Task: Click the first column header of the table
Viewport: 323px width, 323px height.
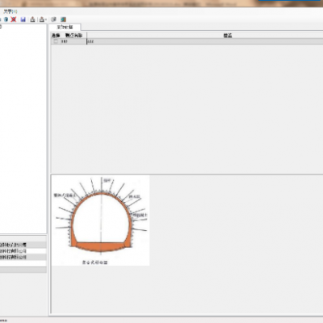Action: tap(56, 36)
